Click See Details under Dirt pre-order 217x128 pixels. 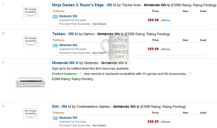point(99,126)
